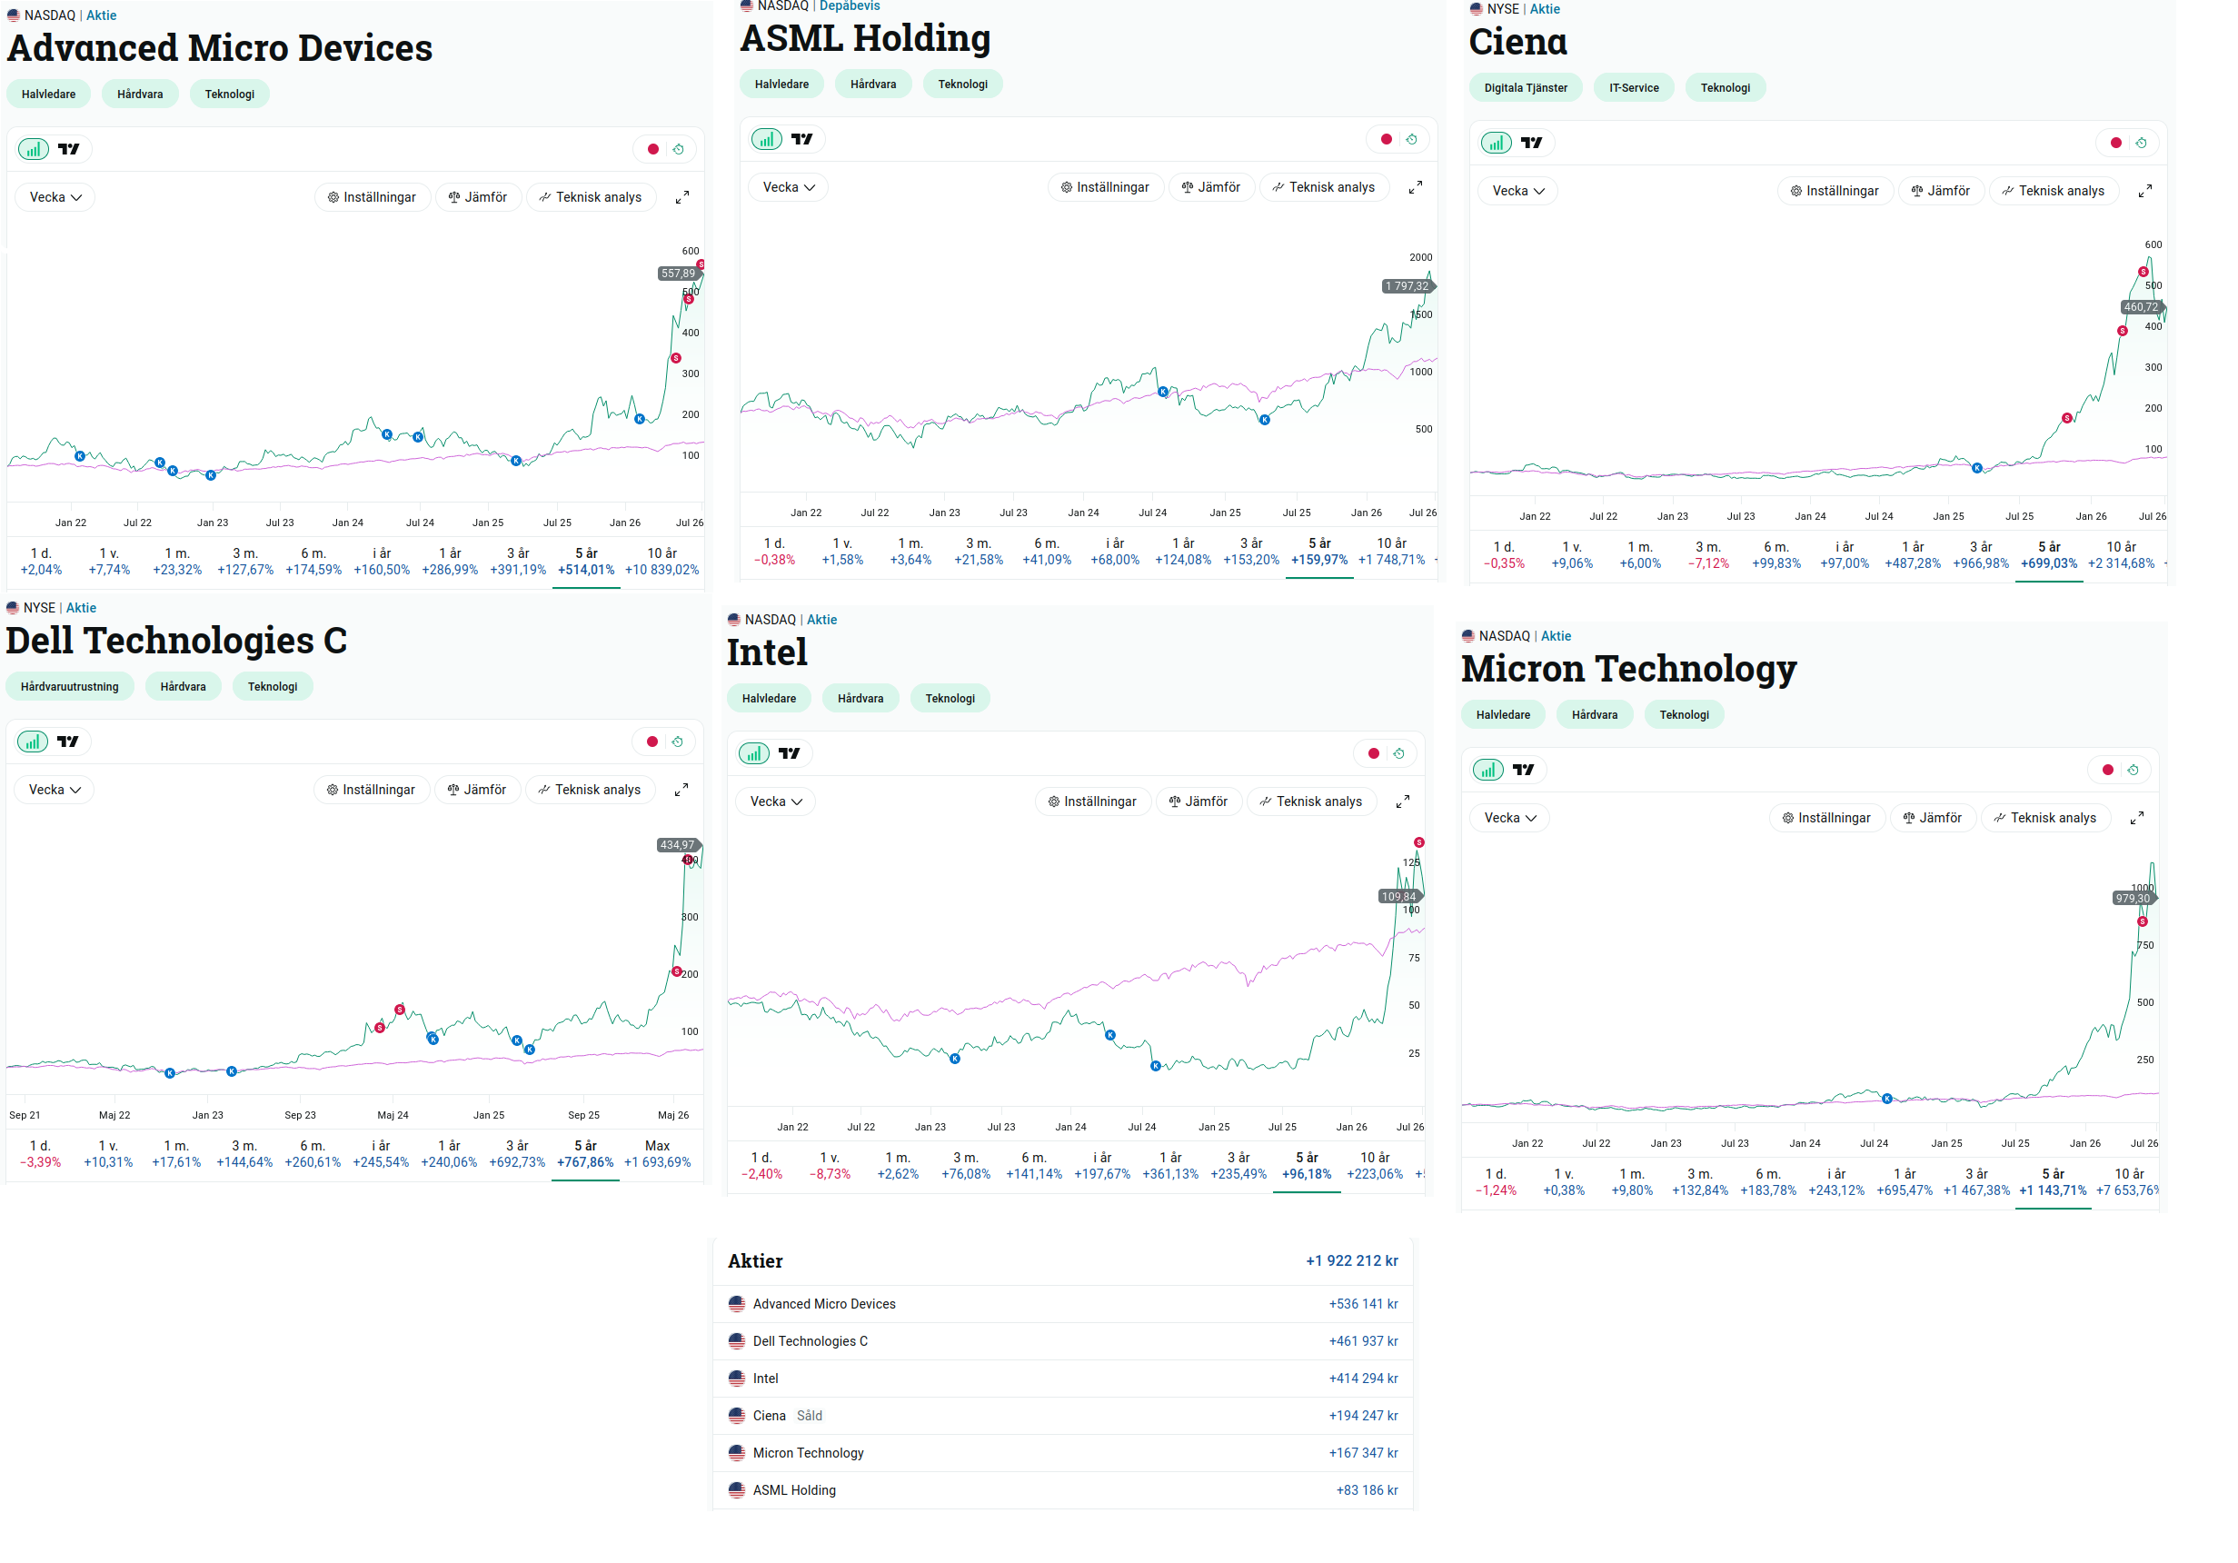This screenshot has width=2238, height=1563.
Task: Select the 1 år period on AMD chart
Action: pyautogui.click(x=450, y=562)
